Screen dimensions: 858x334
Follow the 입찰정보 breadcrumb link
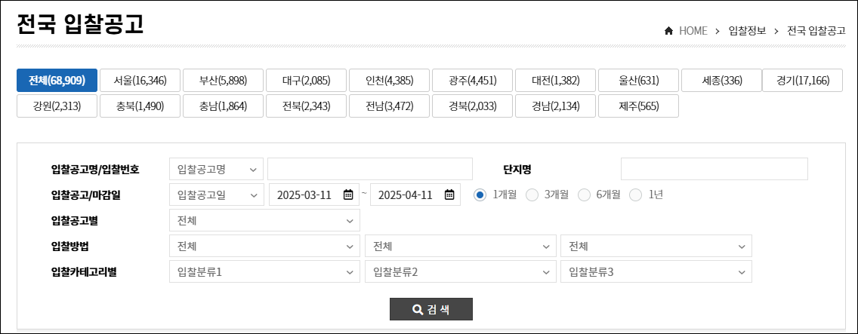[x=747, y=31]
